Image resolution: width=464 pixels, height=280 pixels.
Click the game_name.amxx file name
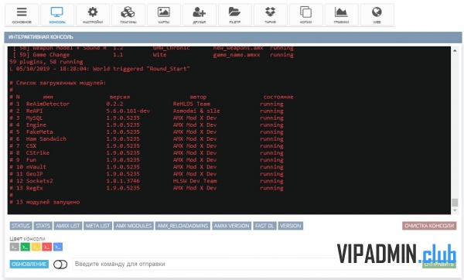click(237, 55)
